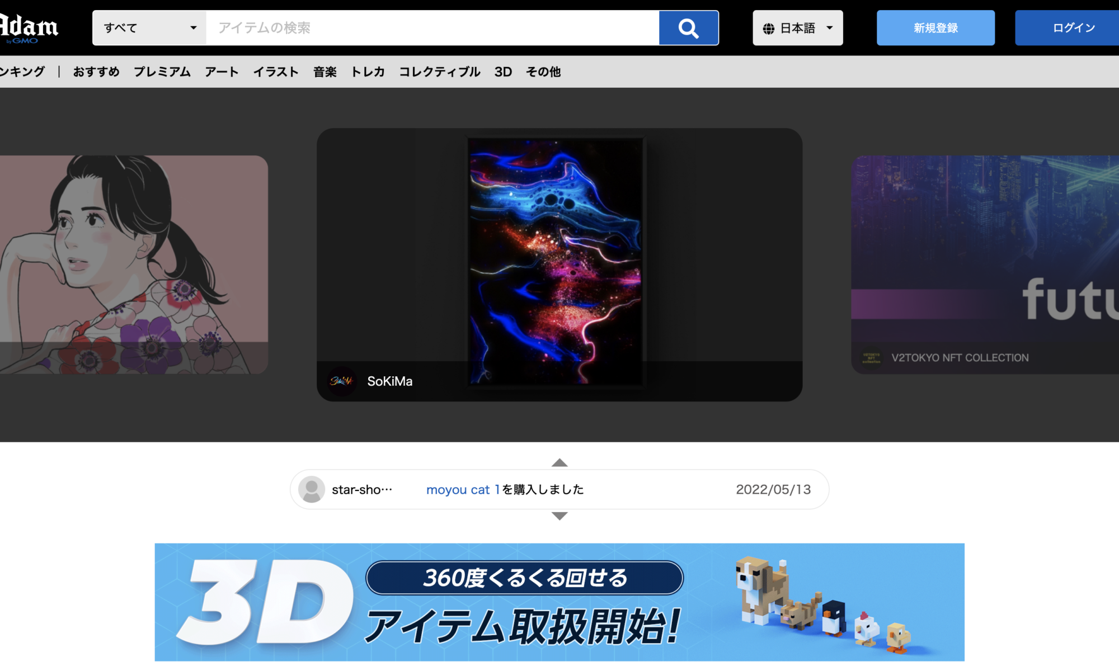
Task: Open the 日本語 language dropdown
Action: pos(797,27)
